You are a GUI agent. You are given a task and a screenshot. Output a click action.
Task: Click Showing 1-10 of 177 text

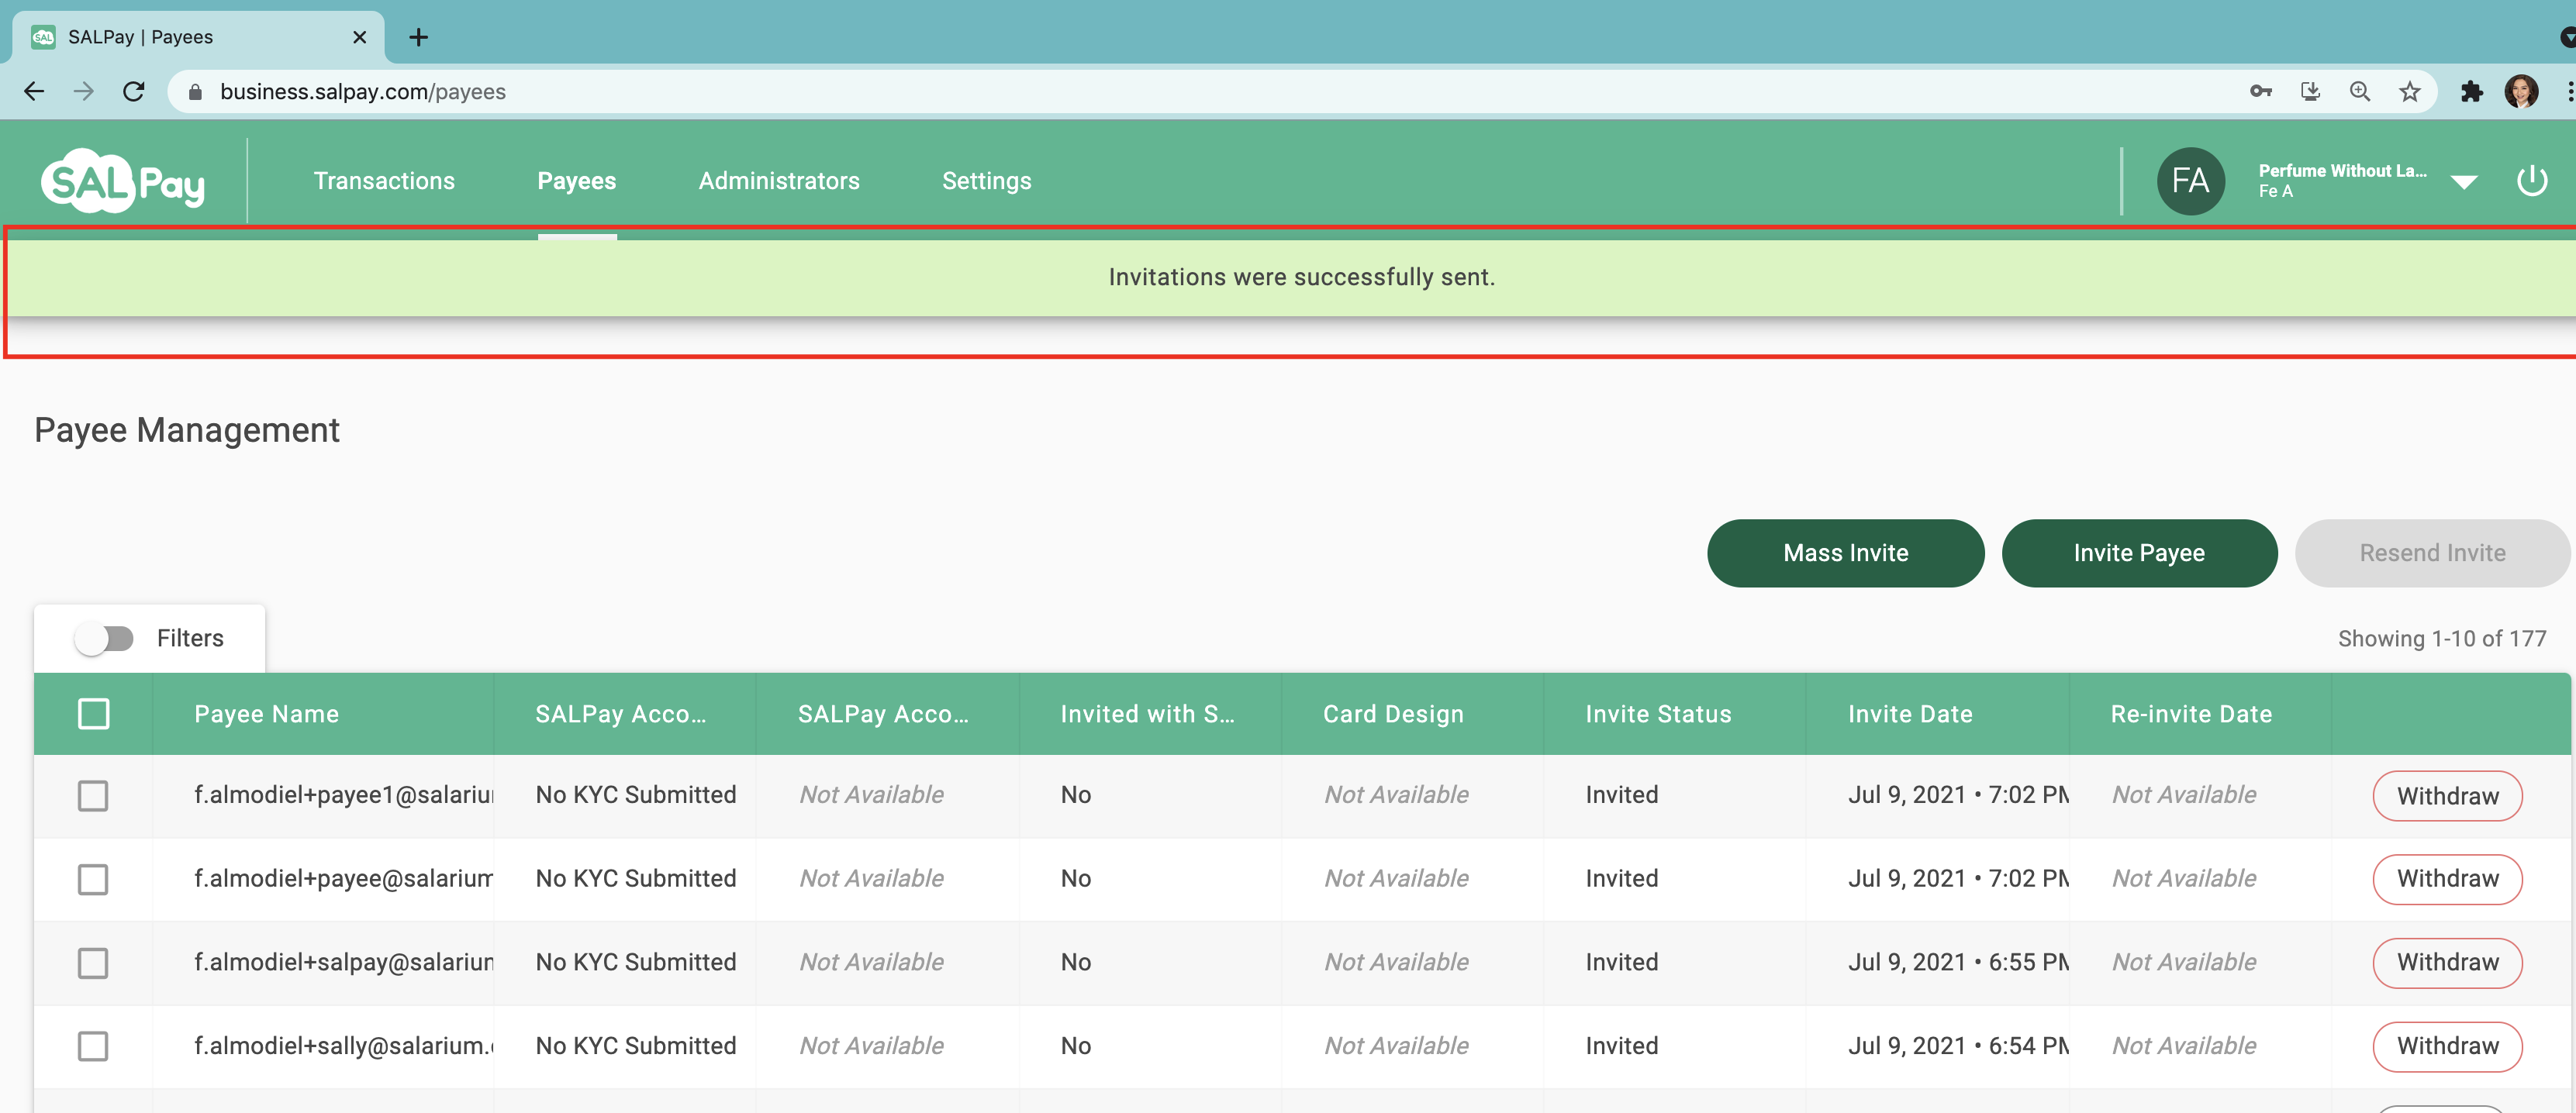(2441, 639)
